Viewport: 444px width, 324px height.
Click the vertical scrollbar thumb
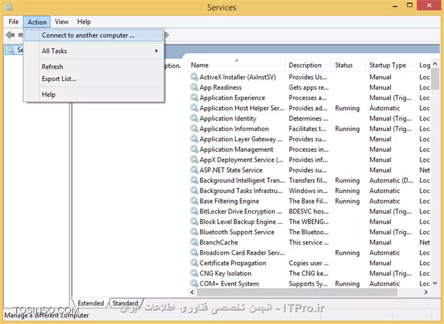click(x=435, y=79)
